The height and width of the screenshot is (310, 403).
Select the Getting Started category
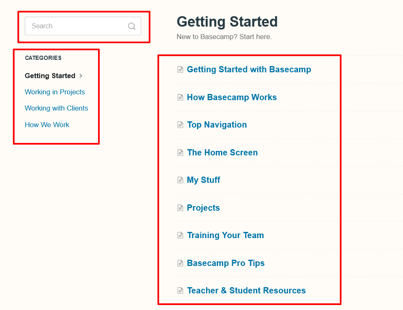(x=50, y=76)
